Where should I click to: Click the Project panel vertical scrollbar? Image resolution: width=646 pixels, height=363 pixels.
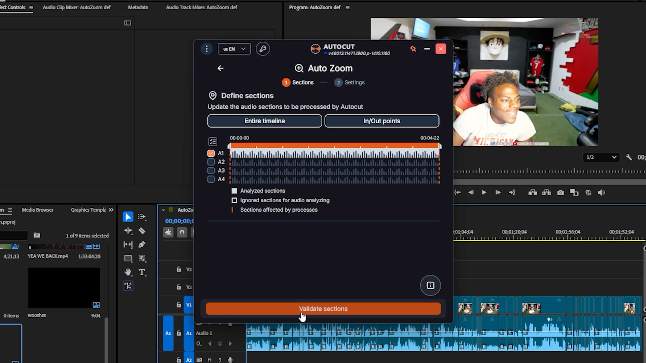click(x=106, y=339)
